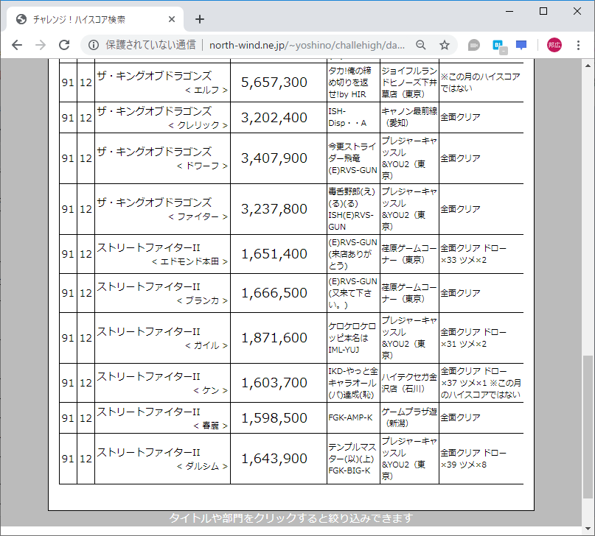Screen dimensions: 595x536
Task: Filter by the エドモンド本田 category
Action: tap(189, 262)
